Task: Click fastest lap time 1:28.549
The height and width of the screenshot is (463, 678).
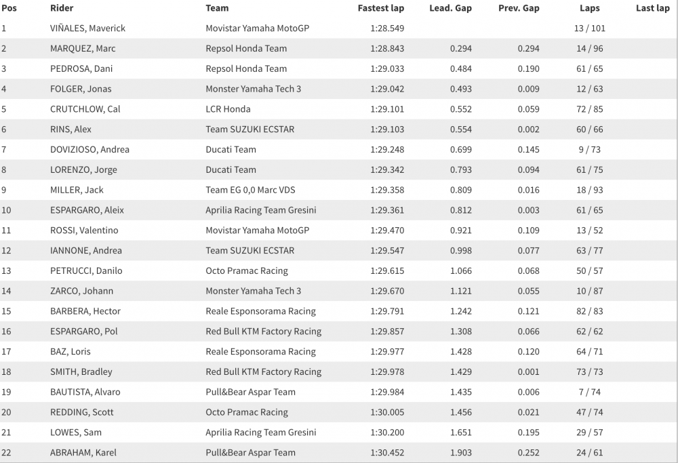Action: pyautogui.click(x=388, y=28)
